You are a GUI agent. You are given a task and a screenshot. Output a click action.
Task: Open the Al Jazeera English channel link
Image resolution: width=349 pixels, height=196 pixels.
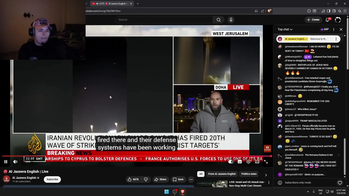click(x=24, y=178)
